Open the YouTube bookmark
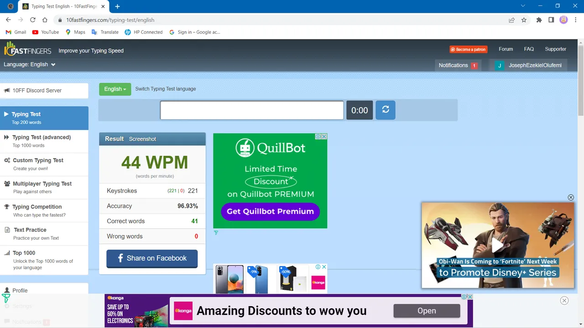Image resolution: width=584 pixels, height=328 pixels. (46, 32)
